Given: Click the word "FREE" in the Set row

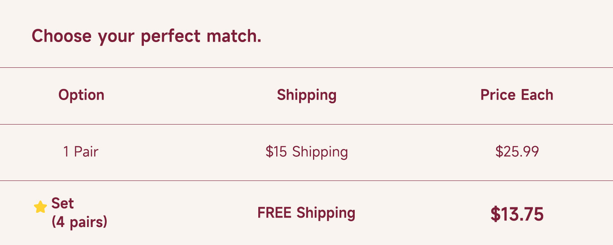Looking at the screenshot, I should tap(275, 213).
